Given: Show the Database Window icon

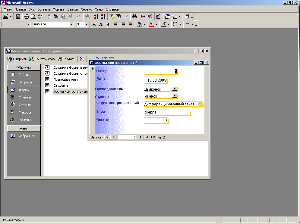Looking at the screenshot, I should (167, 17).
